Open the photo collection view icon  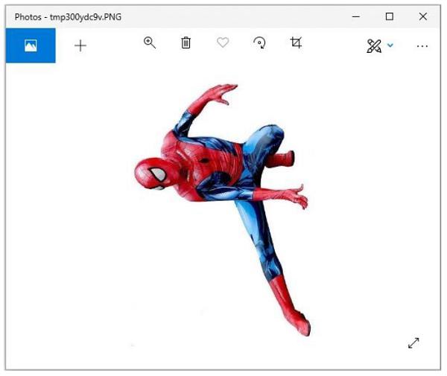[31, 45]
